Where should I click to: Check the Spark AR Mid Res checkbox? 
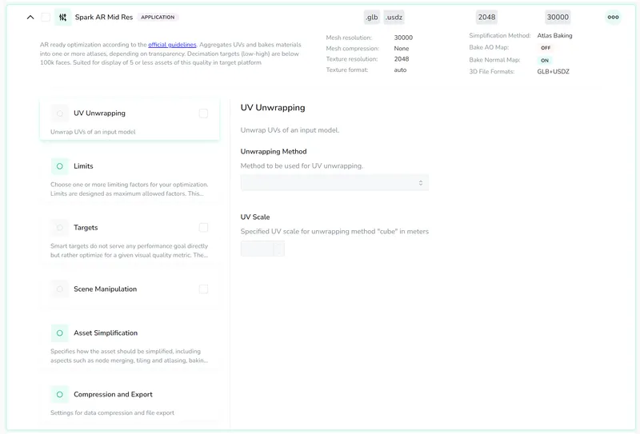[x=46, y=17]
